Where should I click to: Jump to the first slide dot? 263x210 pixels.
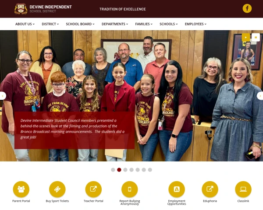point(113,170)
